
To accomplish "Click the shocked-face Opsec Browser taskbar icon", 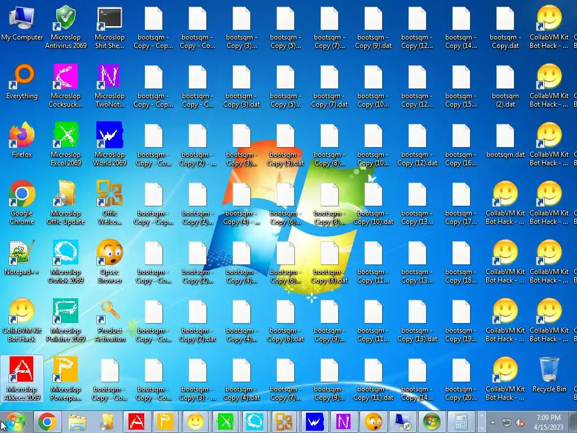I will coord(373,422).
